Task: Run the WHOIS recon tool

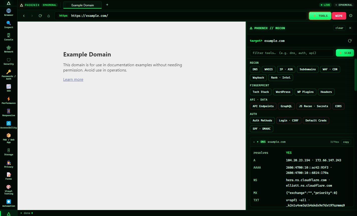Action: 269,69
